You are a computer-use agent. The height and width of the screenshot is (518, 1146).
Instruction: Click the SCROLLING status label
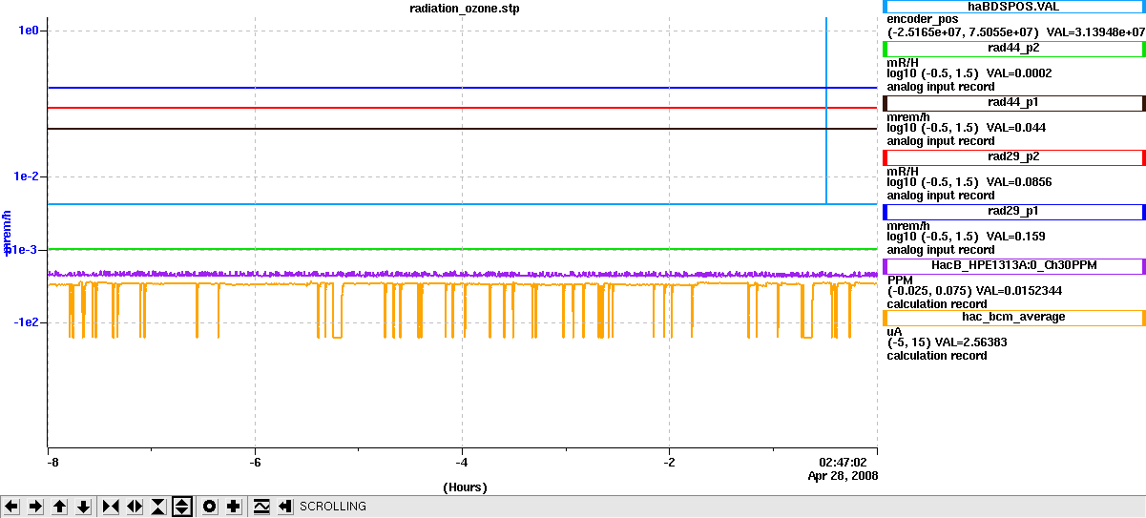click(x=333, y=507)
